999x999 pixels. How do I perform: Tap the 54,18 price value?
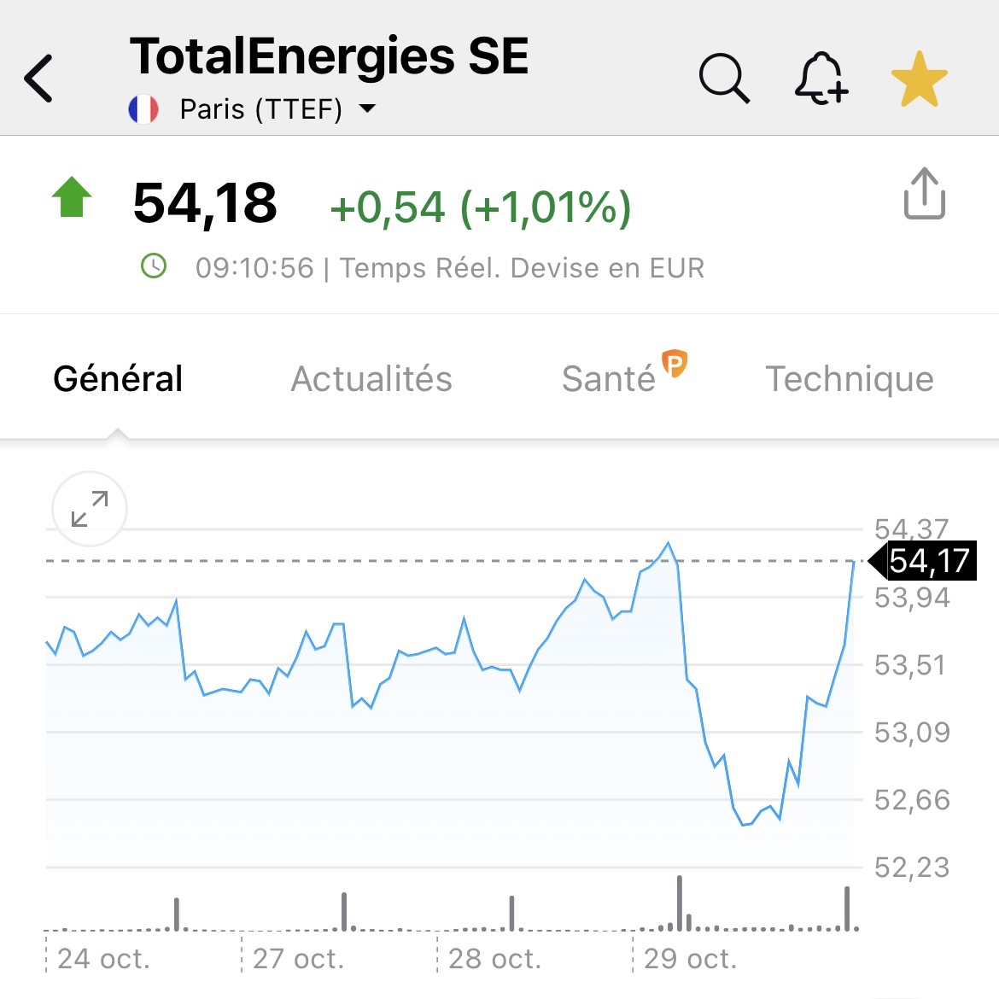point(205,203)
